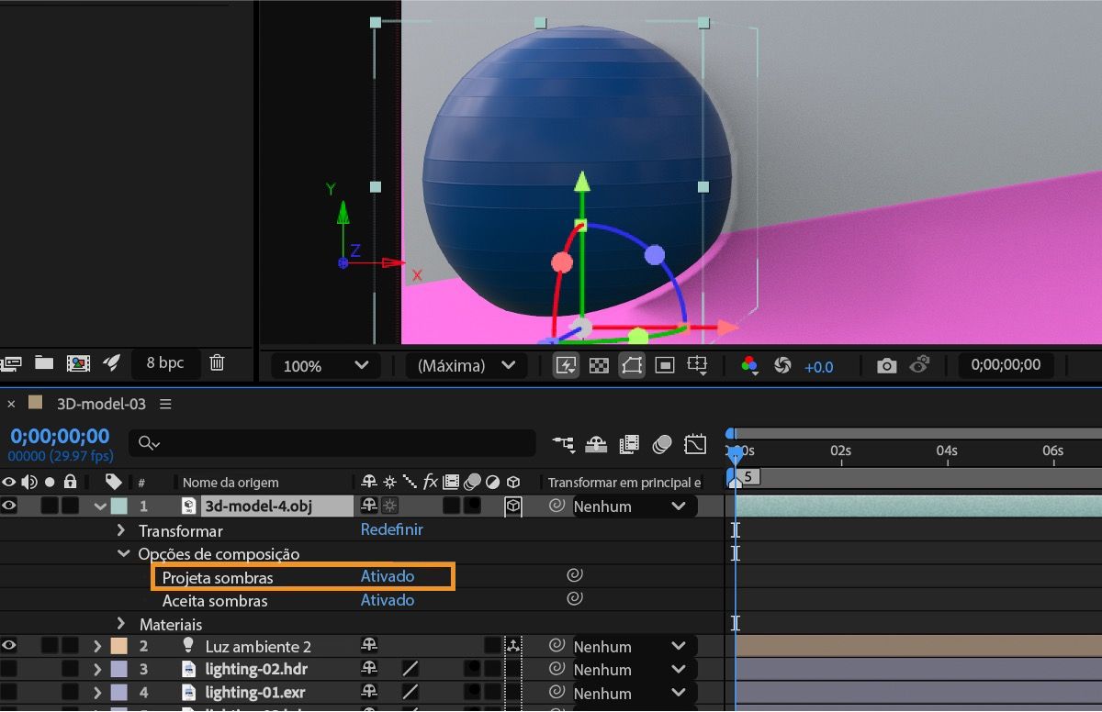Disable Projeta sombras by clicking Ativado
Image resolution: width=1102 pixels, height=712 pixels.
click(387, 577)
